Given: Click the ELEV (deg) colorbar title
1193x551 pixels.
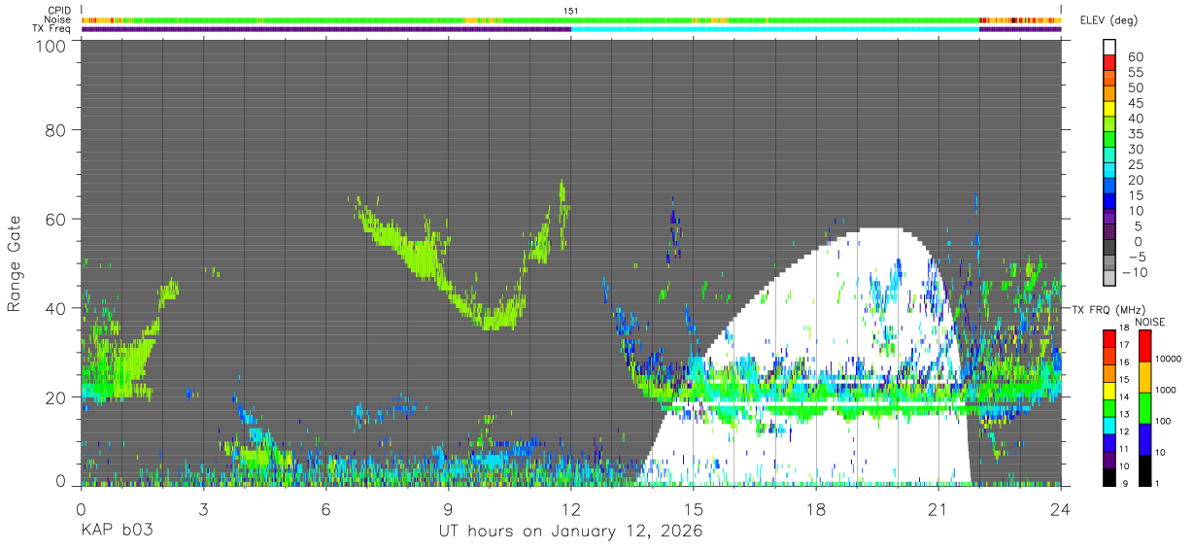Looking at the screenshot, I should tap(1108, 19).
